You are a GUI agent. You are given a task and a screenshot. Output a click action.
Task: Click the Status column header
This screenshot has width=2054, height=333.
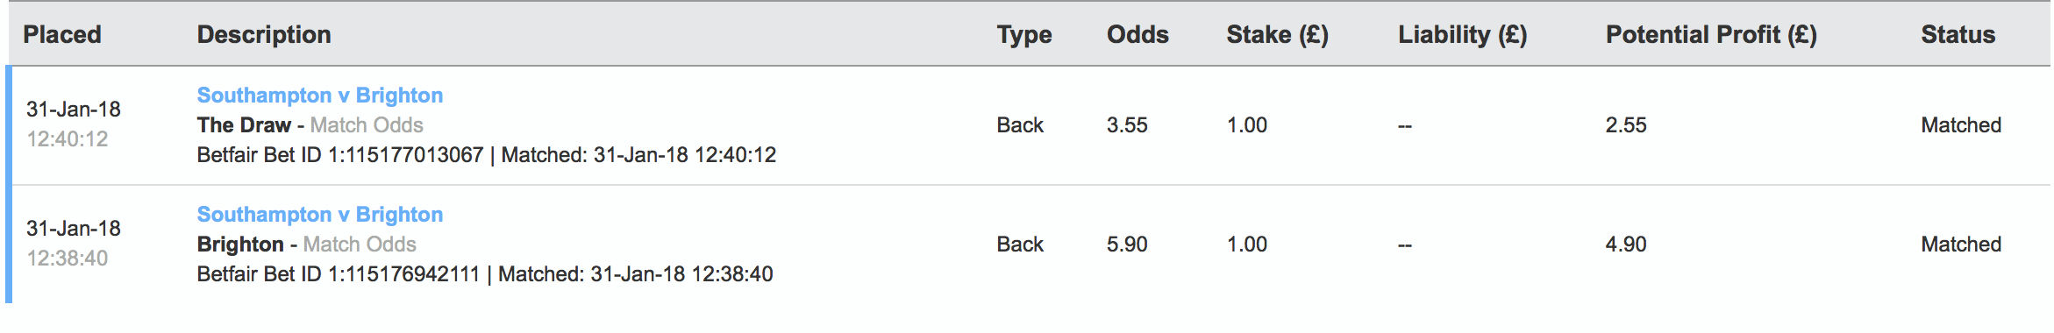click(1958, 35)
